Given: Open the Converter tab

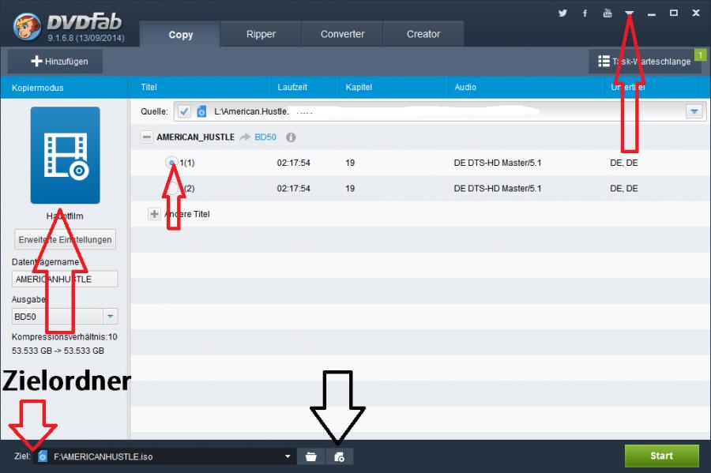Looking at the screenshot, I should pyautogui.click(x=342, y=34).
